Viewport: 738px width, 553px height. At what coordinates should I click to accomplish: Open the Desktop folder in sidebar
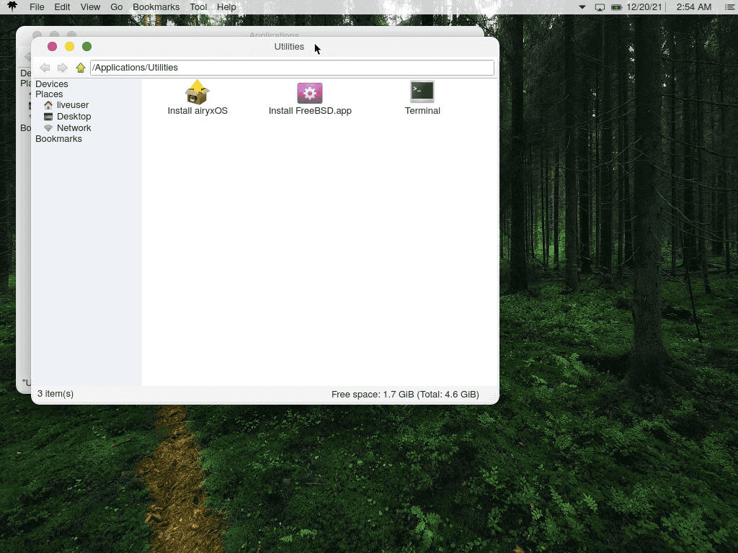76,116
